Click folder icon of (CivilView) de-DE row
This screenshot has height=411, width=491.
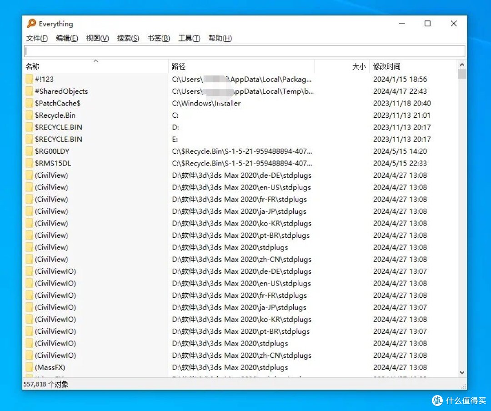[x=29, y=175]
